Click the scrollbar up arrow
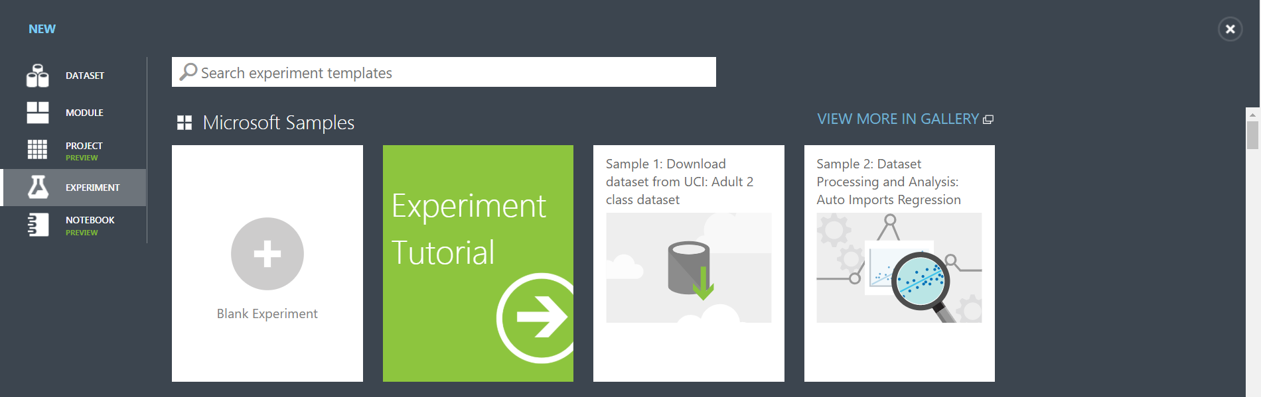 tap(1252, 114)
